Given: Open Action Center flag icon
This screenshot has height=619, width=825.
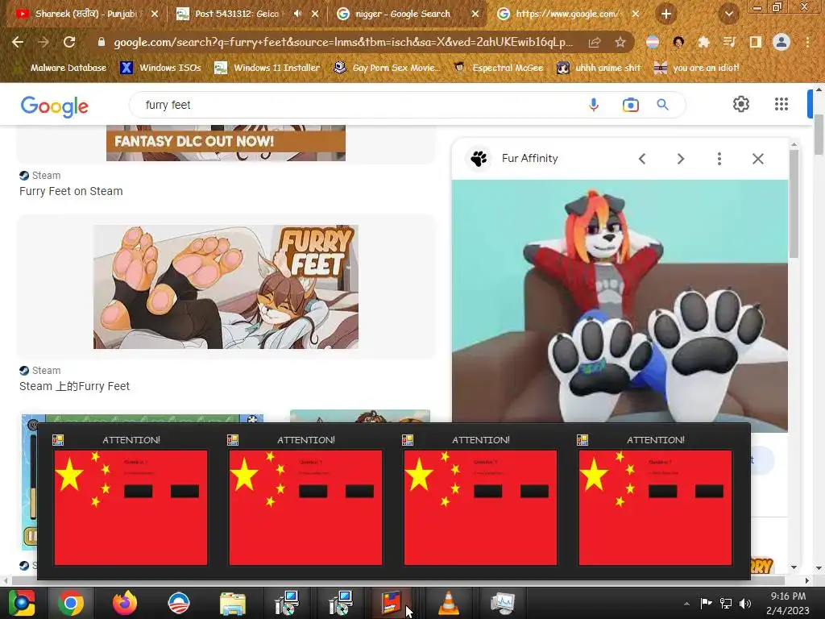Looking at the screenshot, I should coord(706,603).
